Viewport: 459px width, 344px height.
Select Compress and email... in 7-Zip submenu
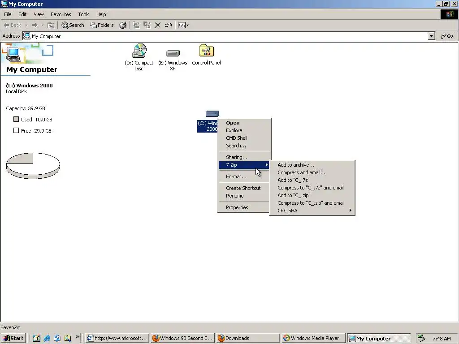[x=312, y=172]
